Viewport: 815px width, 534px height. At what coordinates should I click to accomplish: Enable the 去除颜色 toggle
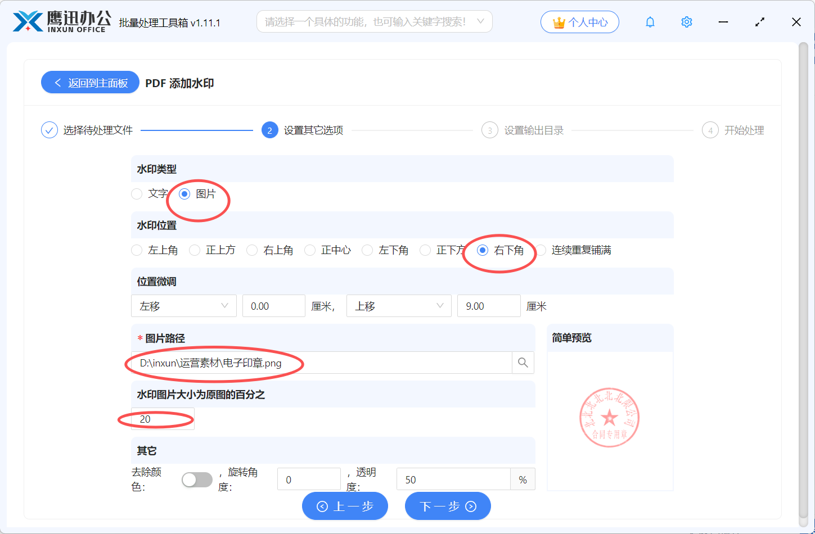click(197, 479)
